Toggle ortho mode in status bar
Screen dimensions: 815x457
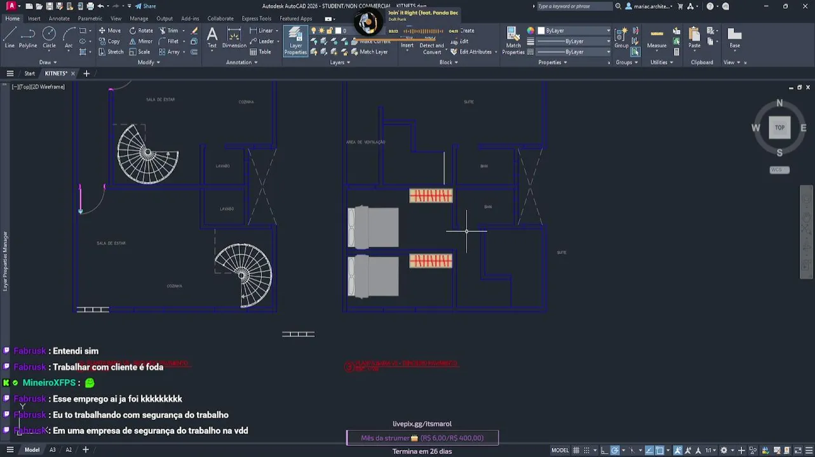click(x=604, y=450)
